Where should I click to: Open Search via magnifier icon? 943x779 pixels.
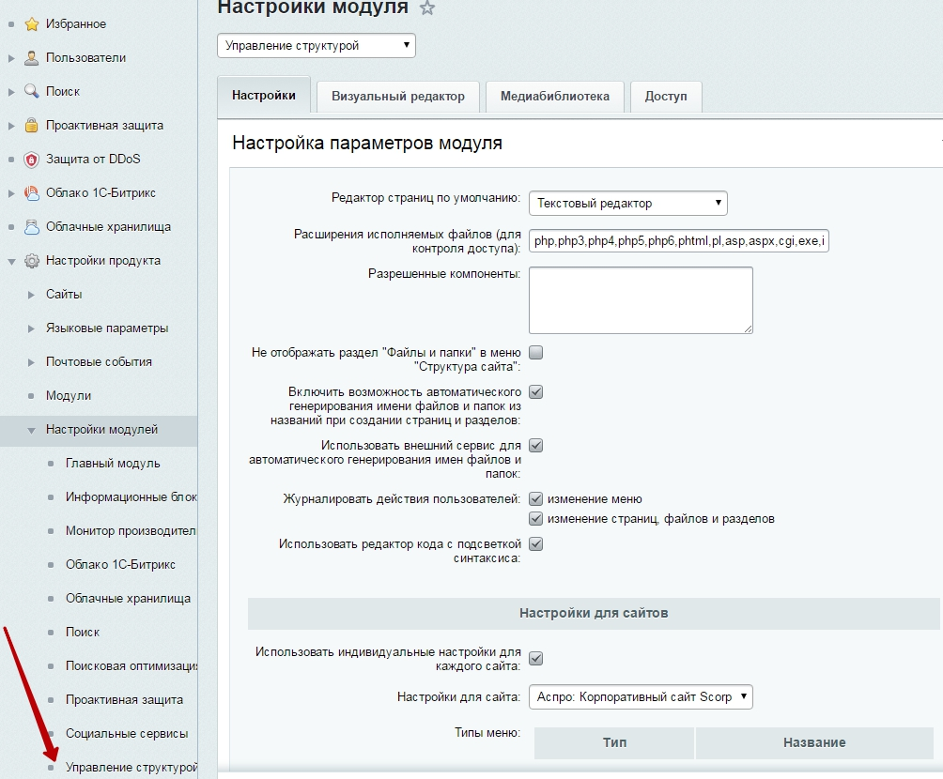pos(31,92)
